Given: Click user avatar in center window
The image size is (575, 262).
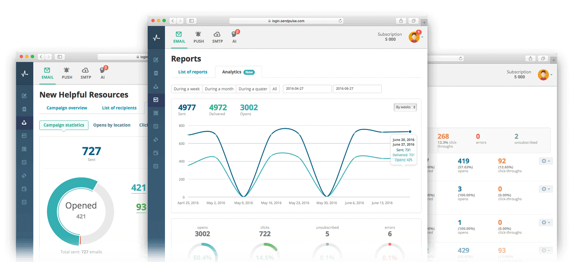Looking at the screenshot, I should click(x=414, y=37).
